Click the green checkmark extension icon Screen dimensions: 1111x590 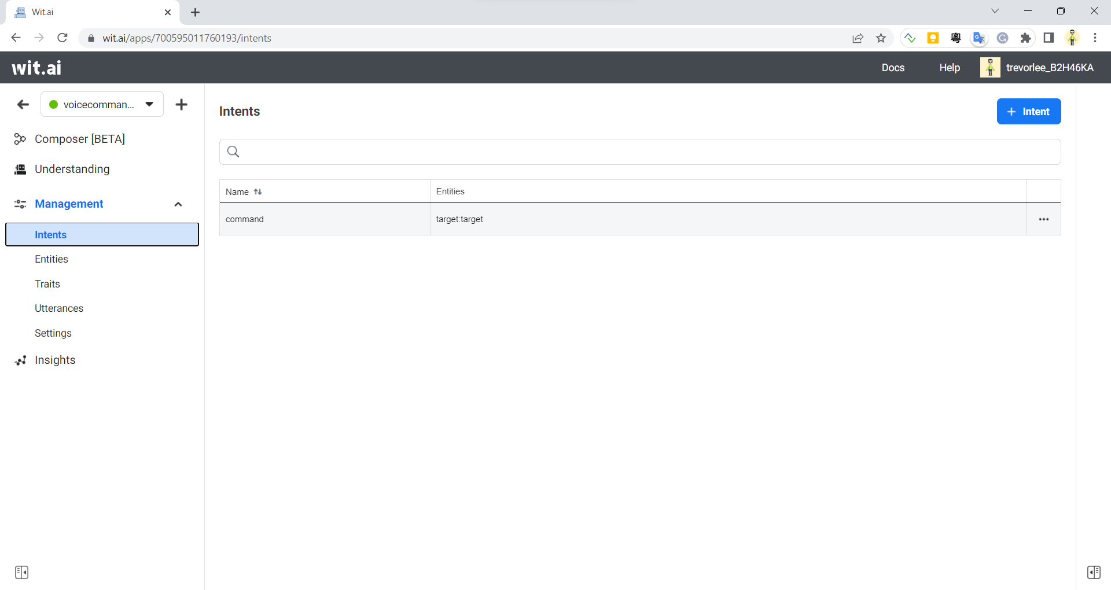910,38
